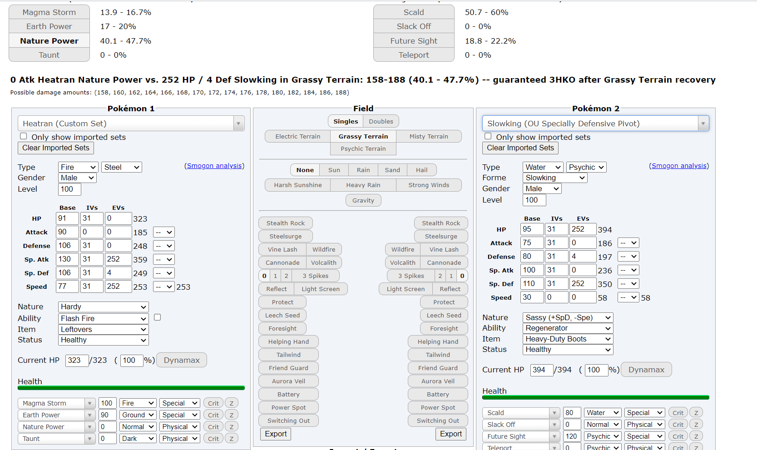Toggle Crit for Magma Storm
The width and height of the screenshot is (757, 450).
pyautogui.click(x=213, y=403)
